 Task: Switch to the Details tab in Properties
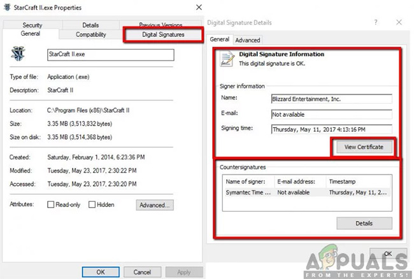click(x=90, y=25)
